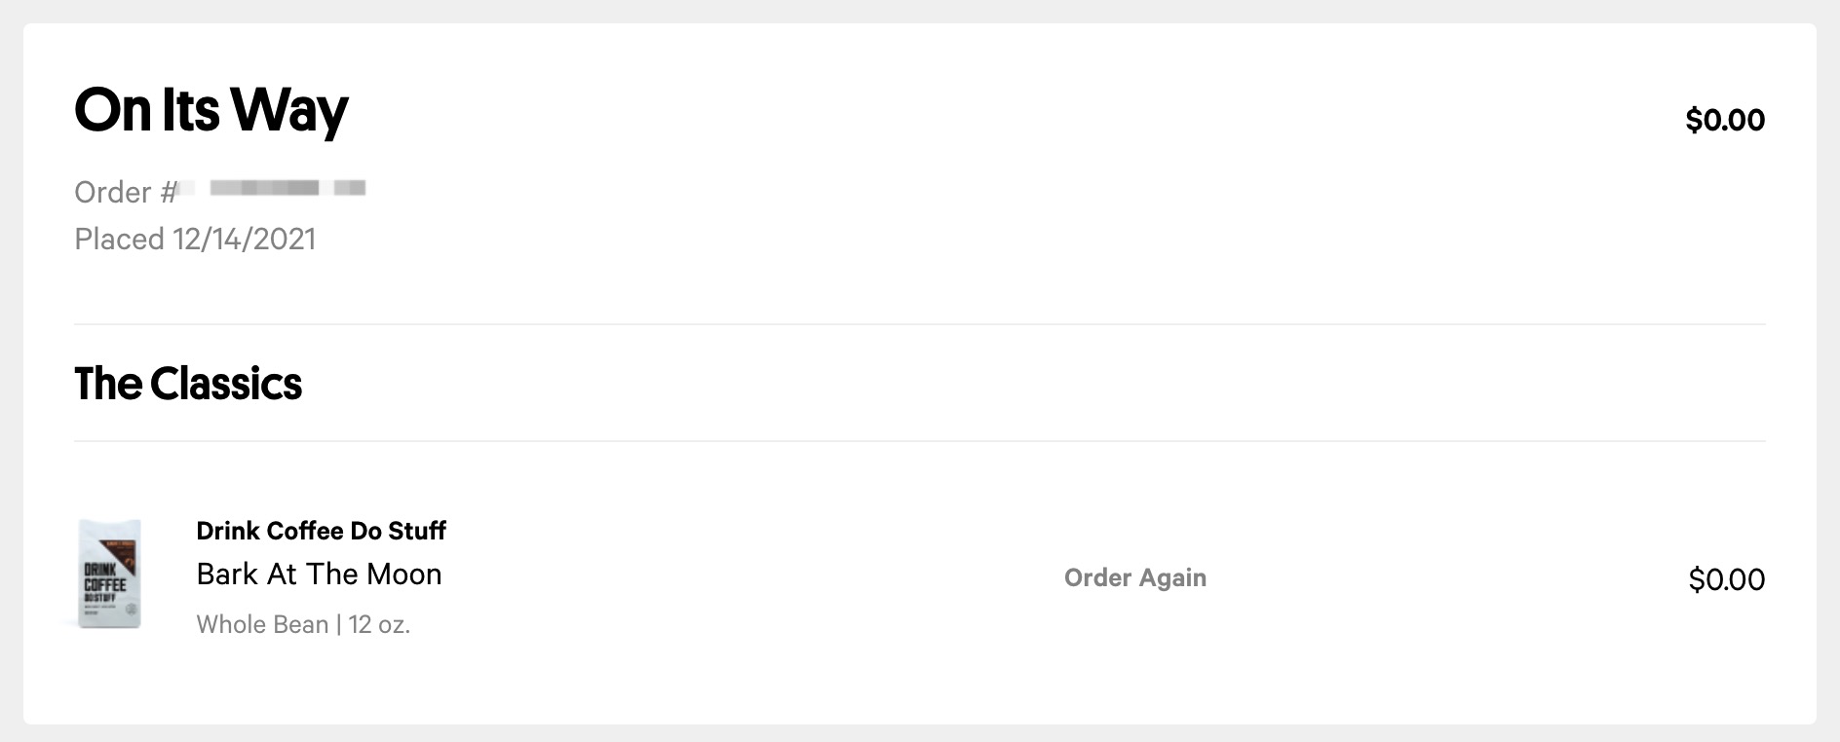This screenshot has width=1840, height=742.
Task: Click the "Order Again" link
Action: (1134, 577)
